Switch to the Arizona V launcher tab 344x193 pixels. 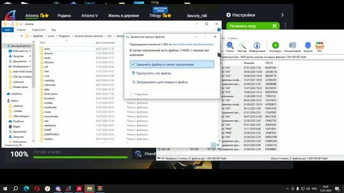tap(90, 16)
